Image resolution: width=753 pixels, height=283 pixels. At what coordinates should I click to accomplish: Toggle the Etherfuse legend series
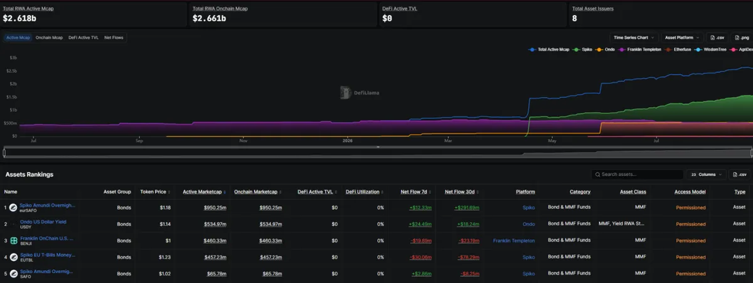coord(679,49)
